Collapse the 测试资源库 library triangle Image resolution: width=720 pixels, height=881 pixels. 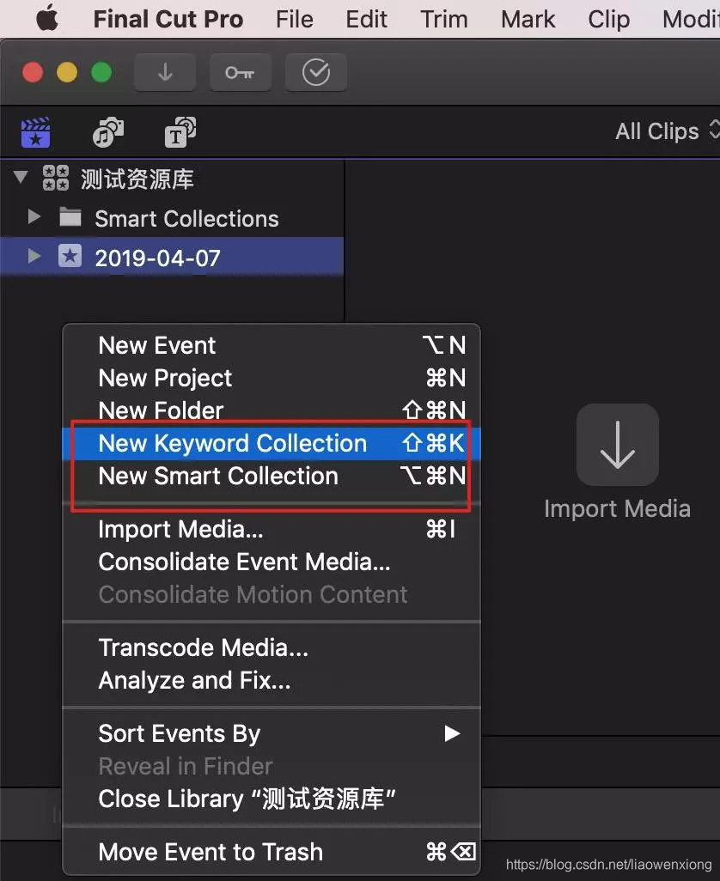21,178
